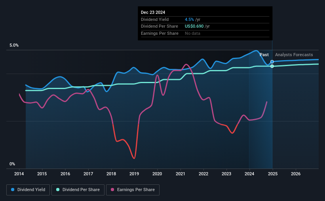Click the 2018 x-axis label

tap(111, 174)
